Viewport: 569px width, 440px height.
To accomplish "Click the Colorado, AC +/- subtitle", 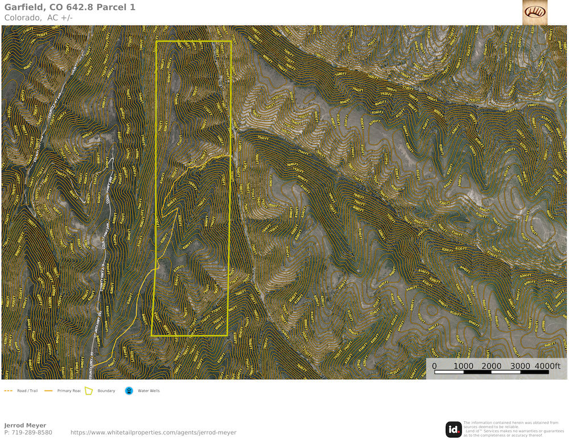I will [38, 18].
